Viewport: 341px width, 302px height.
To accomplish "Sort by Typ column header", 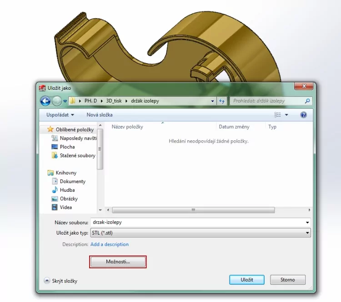I will [272, 127].
